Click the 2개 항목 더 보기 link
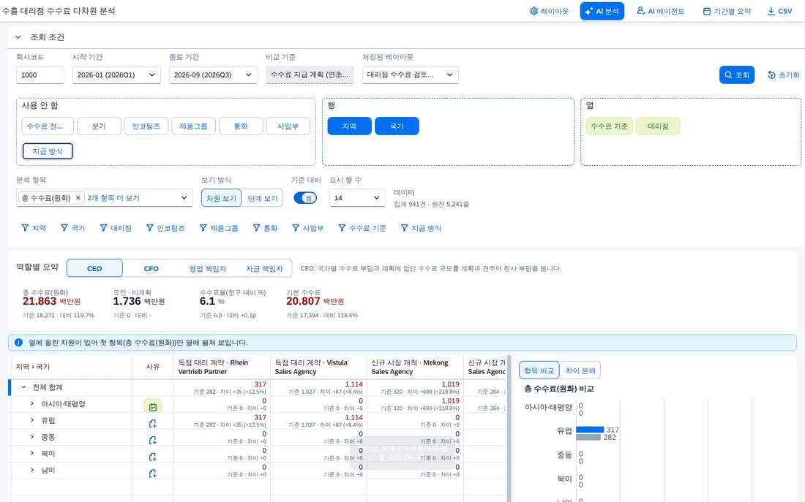The image size is (805, 502). [x=113, y=198]
